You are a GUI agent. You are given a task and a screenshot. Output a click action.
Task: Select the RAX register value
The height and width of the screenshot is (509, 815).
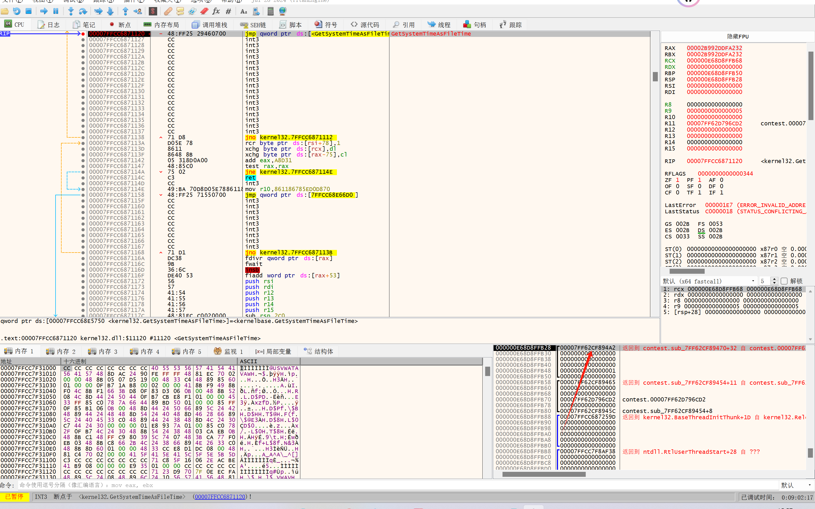(714, 48)
